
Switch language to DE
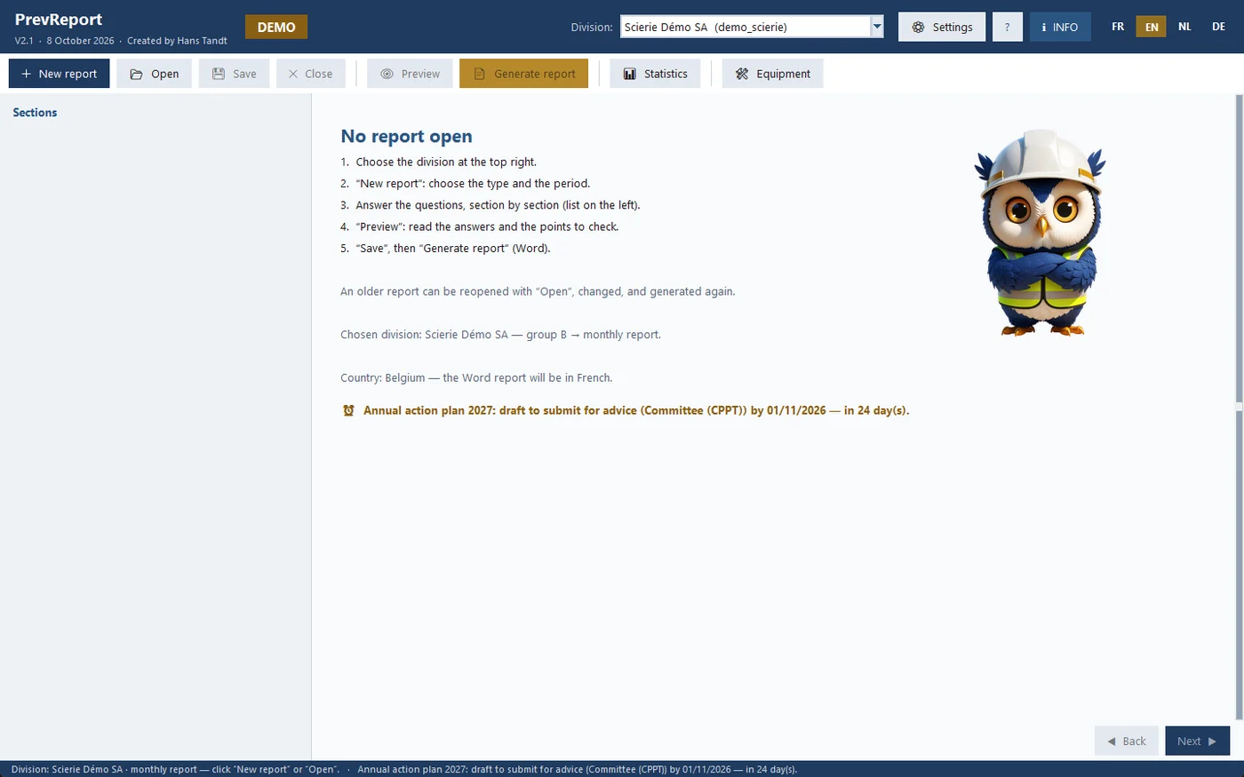click(x=1218, y=27)
